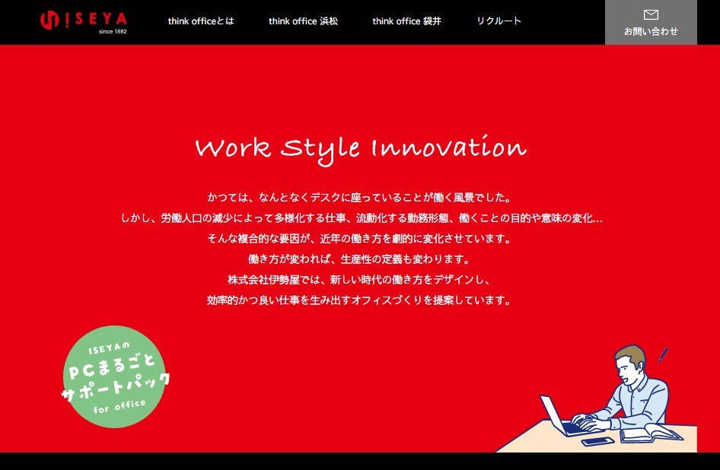Viewport: 720px width, 470px height.
Task: Click the last line about オフィスづくり
Action: coord(360,300)
